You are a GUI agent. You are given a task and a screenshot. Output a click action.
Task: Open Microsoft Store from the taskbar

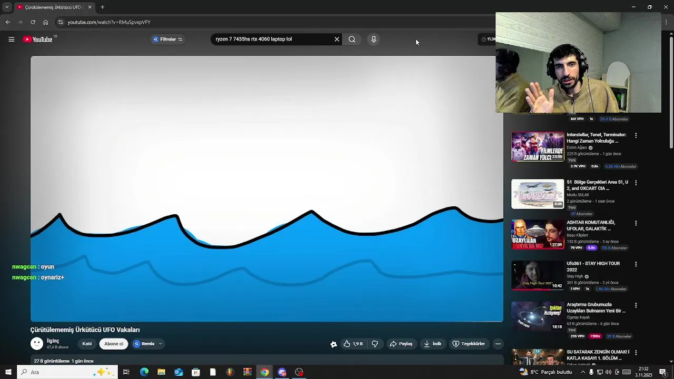tap(196, 372)
